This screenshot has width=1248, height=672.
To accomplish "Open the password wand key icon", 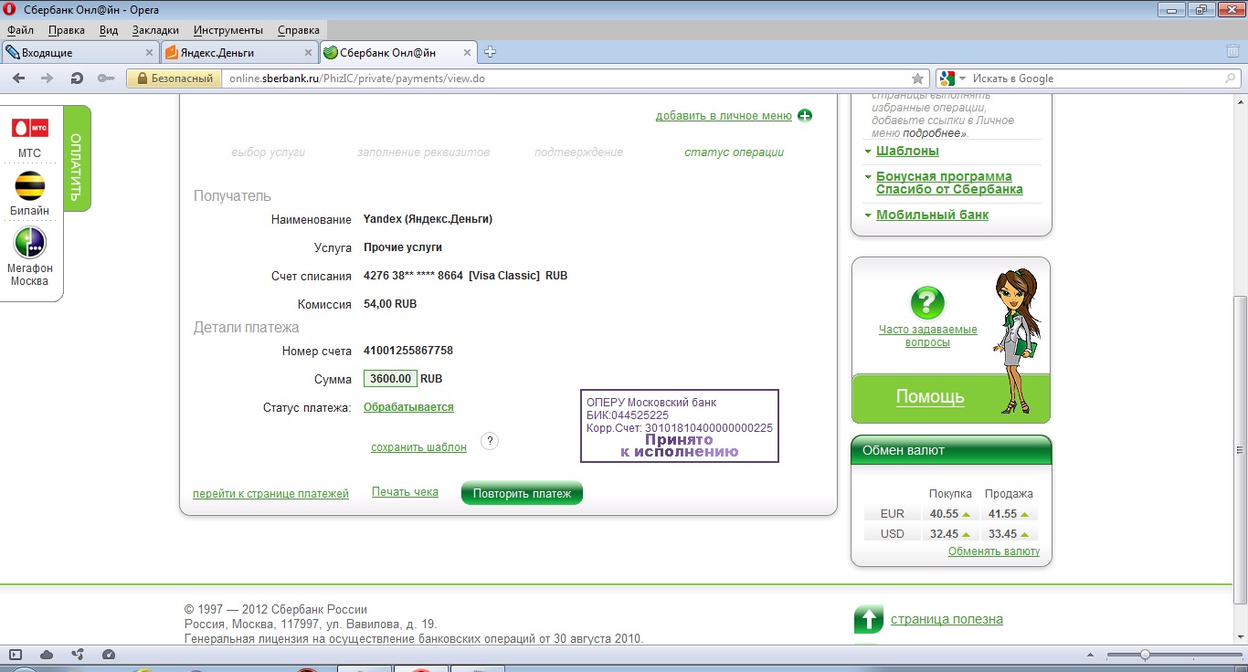I will coord(106,79).
